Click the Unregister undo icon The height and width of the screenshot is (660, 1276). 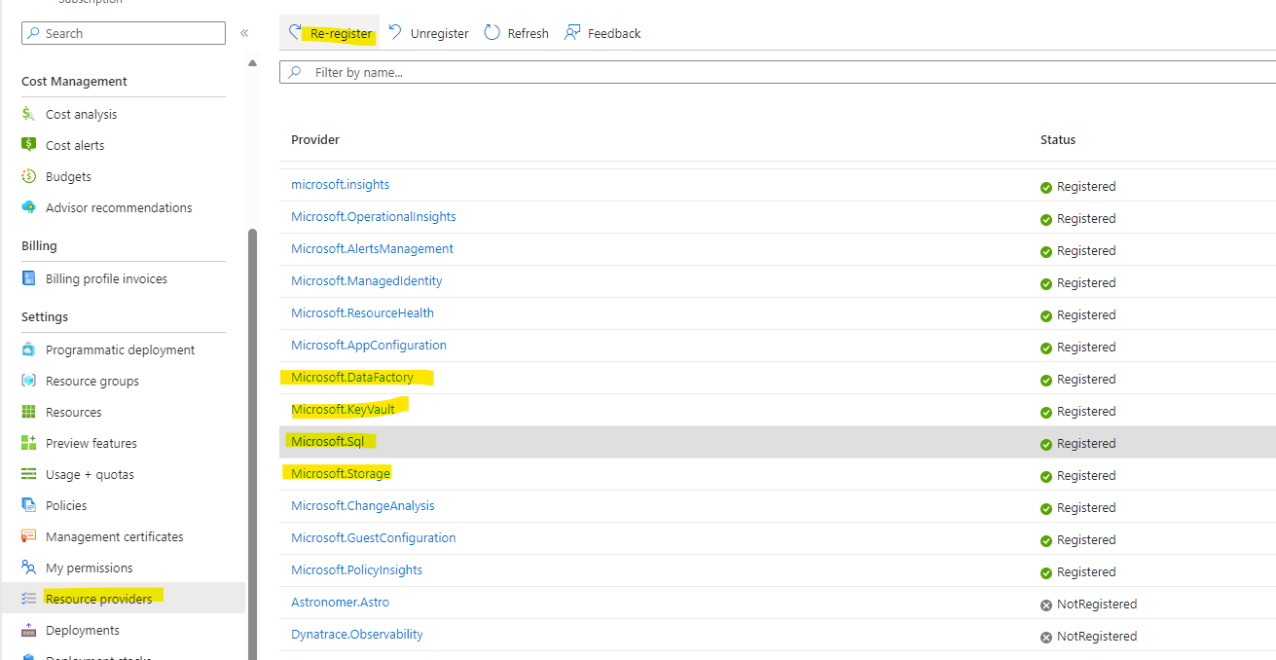point(395,33)
